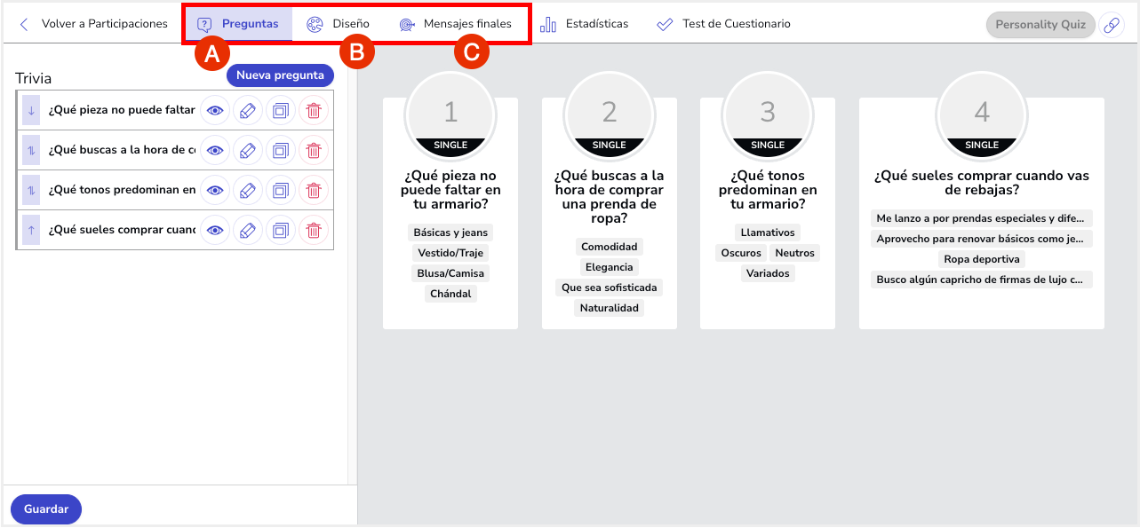Toggle visibility eye for '¿Qué sueles comprar cuando'
1140x528 pixels.
coord(214,230)
